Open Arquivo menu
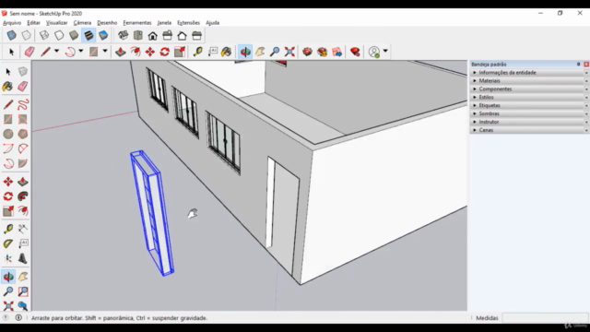Image resolution: width=590 pixels, height=332 pixels. pyautogui.click(x=12, y=22)
